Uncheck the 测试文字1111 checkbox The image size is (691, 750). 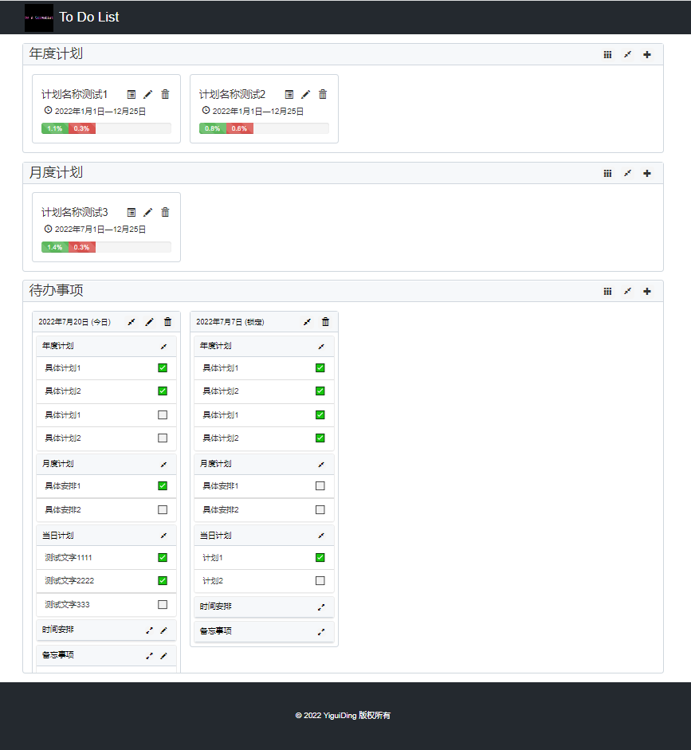163,558
